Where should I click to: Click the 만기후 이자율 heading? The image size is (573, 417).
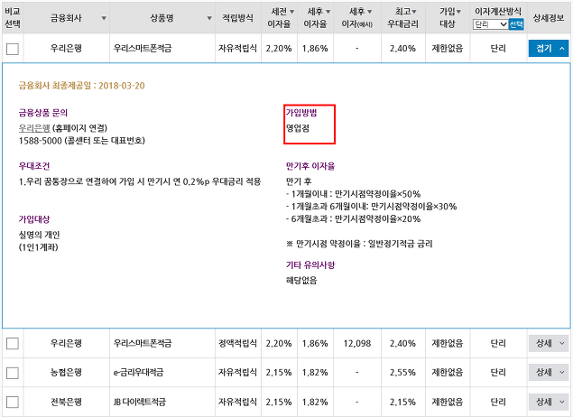[x=310, y=166]
